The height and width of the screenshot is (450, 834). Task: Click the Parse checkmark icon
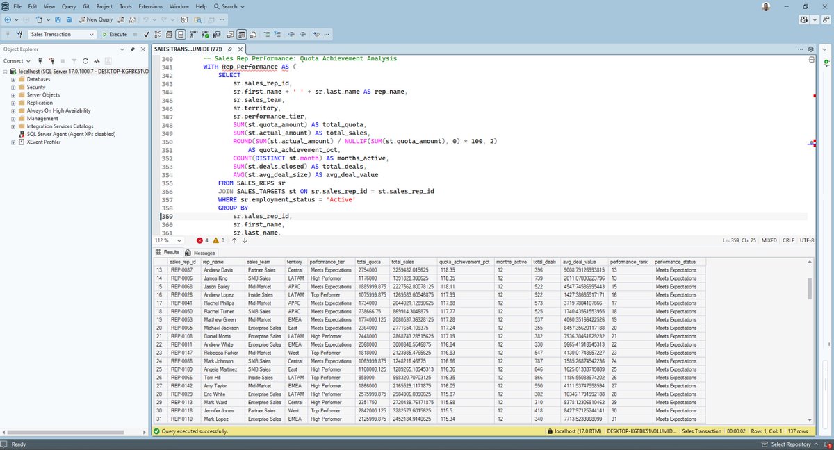click(147, 34)
